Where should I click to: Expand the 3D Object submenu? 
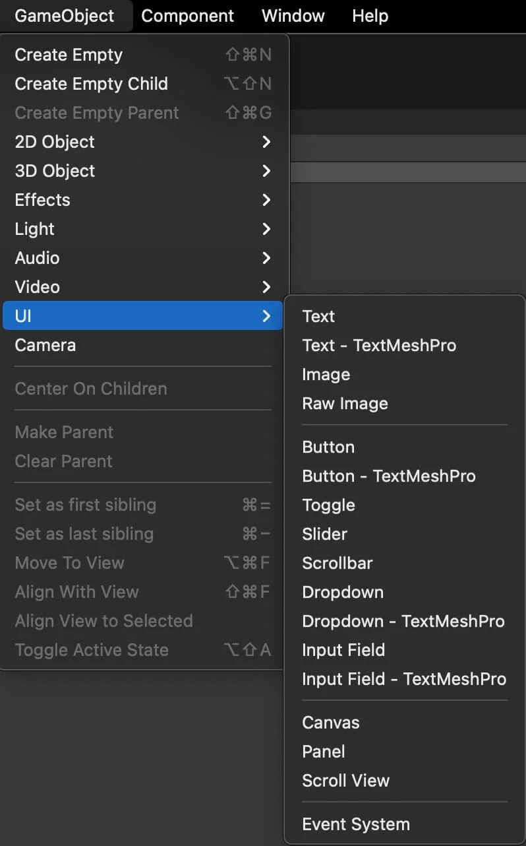[x=143, y=171]
